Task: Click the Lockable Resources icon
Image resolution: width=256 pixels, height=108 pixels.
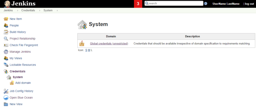Action: (x=6, y=65)
